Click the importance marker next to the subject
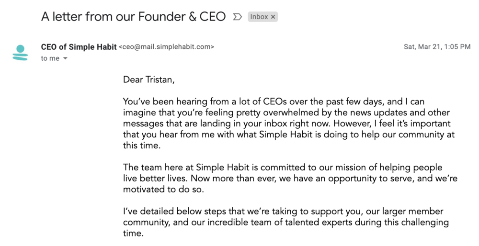This screenshot has width=479, height=246. [x=238, y=17]
